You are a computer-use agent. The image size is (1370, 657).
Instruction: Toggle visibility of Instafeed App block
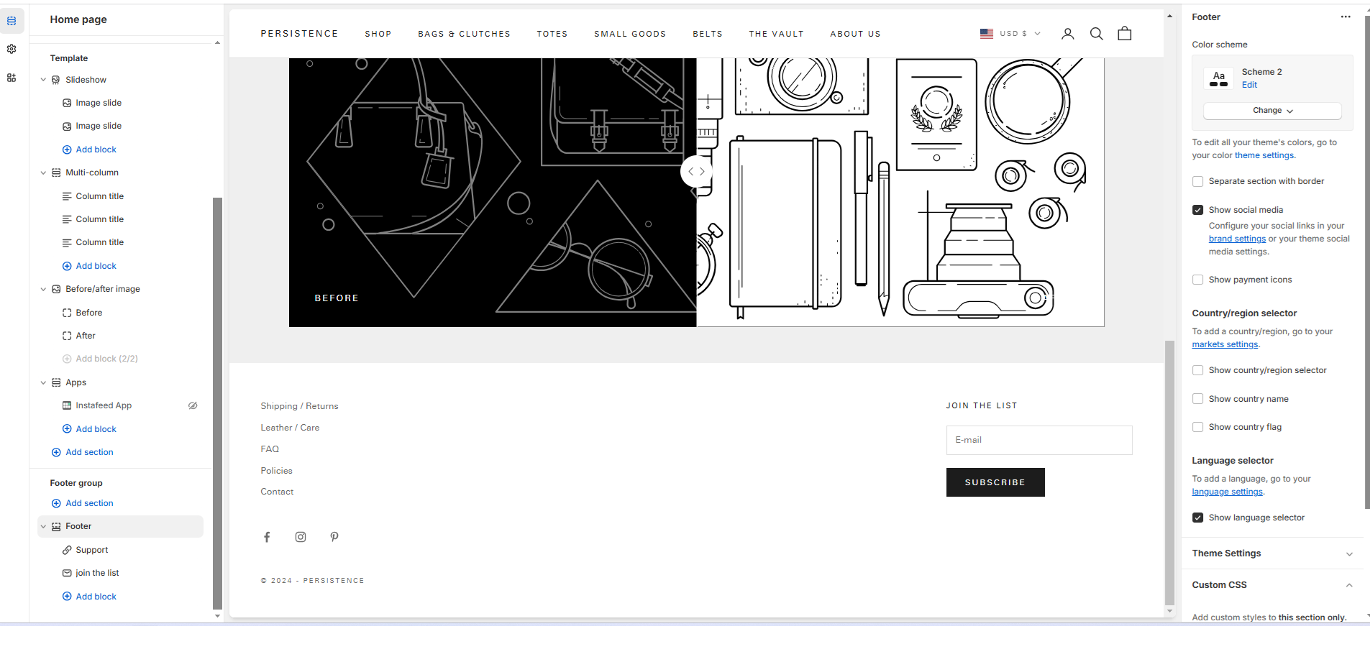click(x=193, y=405)
